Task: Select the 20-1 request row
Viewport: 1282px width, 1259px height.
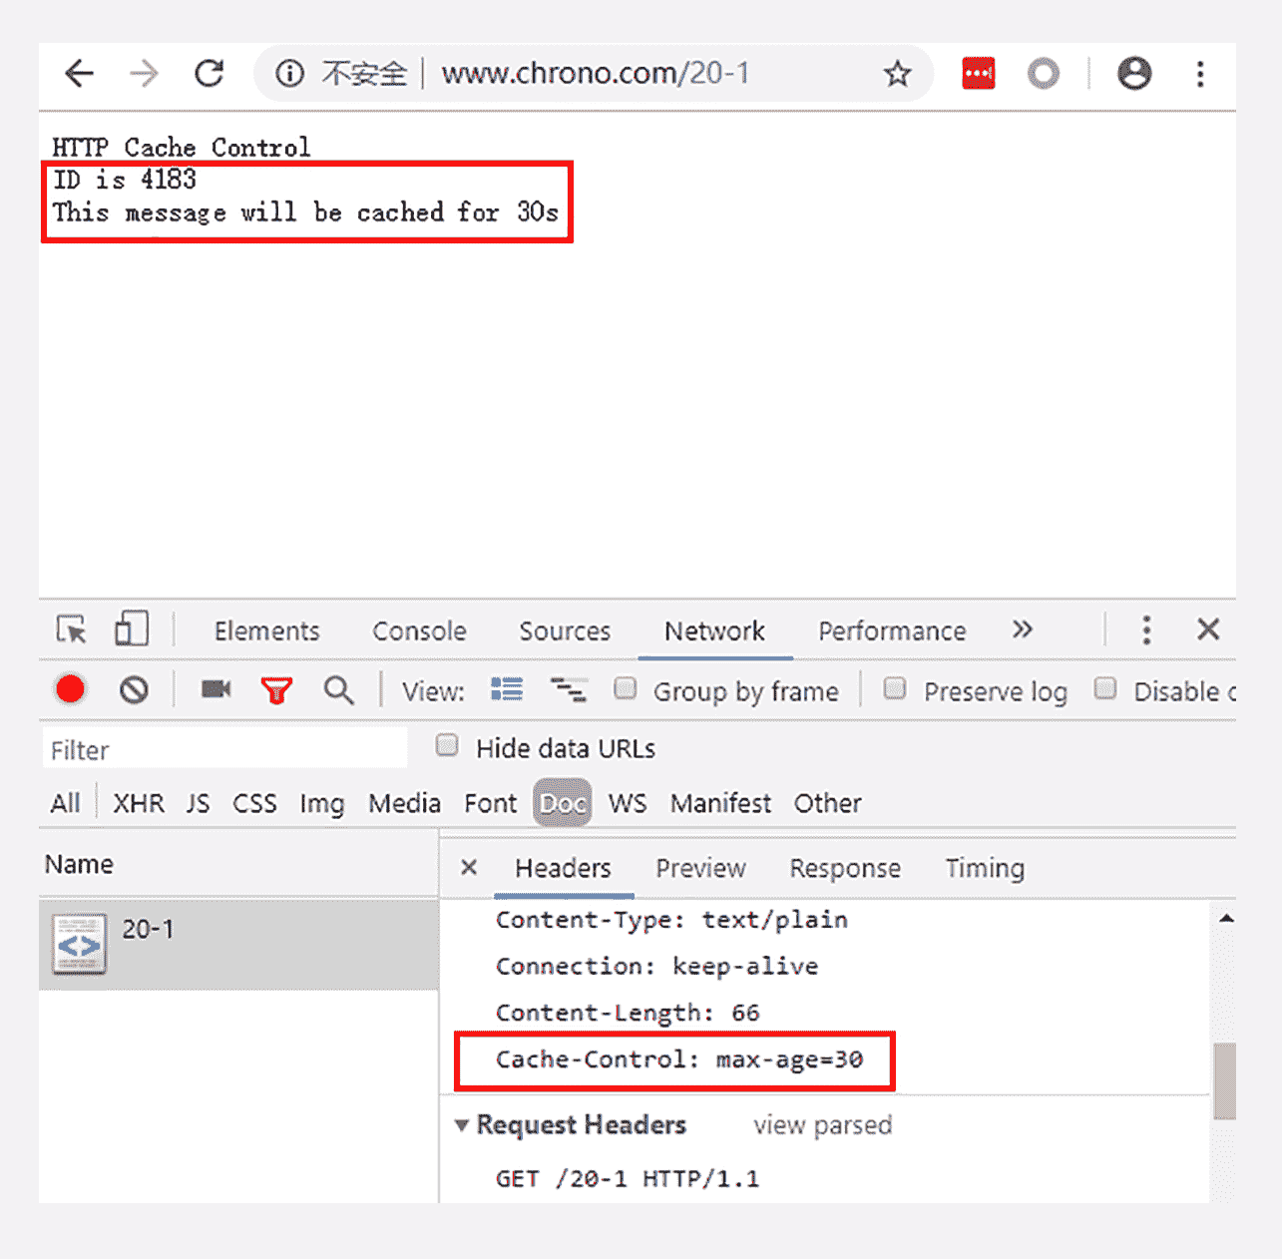Action: (x=238, y=944)
